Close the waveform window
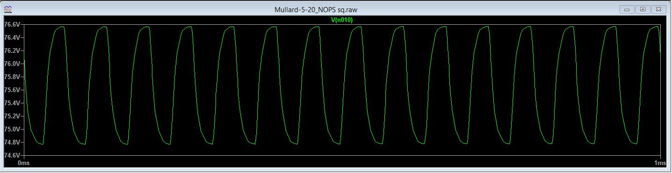 coord(659,9)
